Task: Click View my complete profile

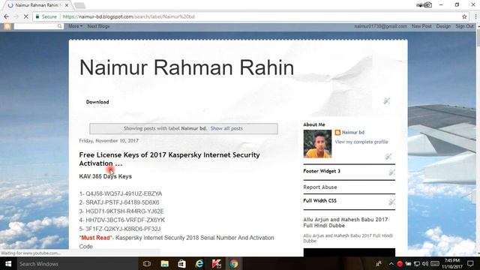Action: coord(361,142)
